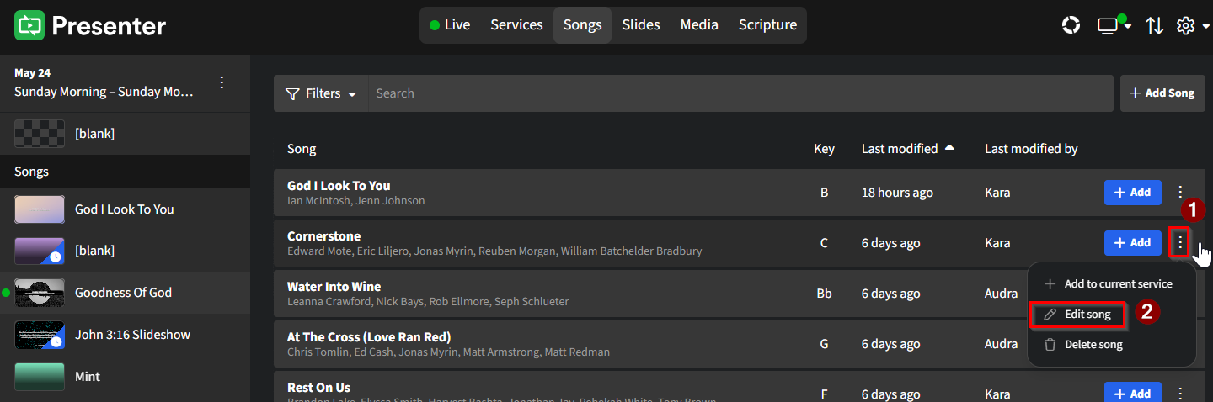
Task: Click the song Search field
Action: point(740,93)
